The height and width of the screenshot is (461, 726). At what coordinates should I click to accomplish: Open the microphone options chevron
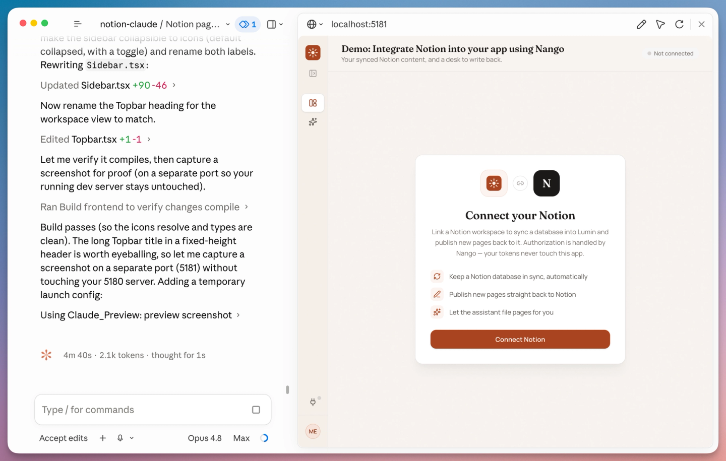tap(132, 438)
